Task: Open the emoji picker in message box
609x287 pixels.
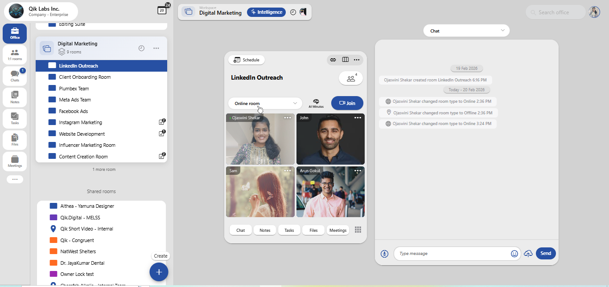Action: [514, 254]
